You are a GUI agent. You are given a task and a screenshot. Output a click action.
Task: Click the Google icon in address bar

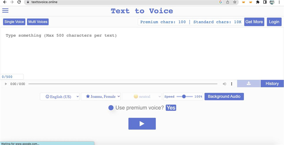220,2
